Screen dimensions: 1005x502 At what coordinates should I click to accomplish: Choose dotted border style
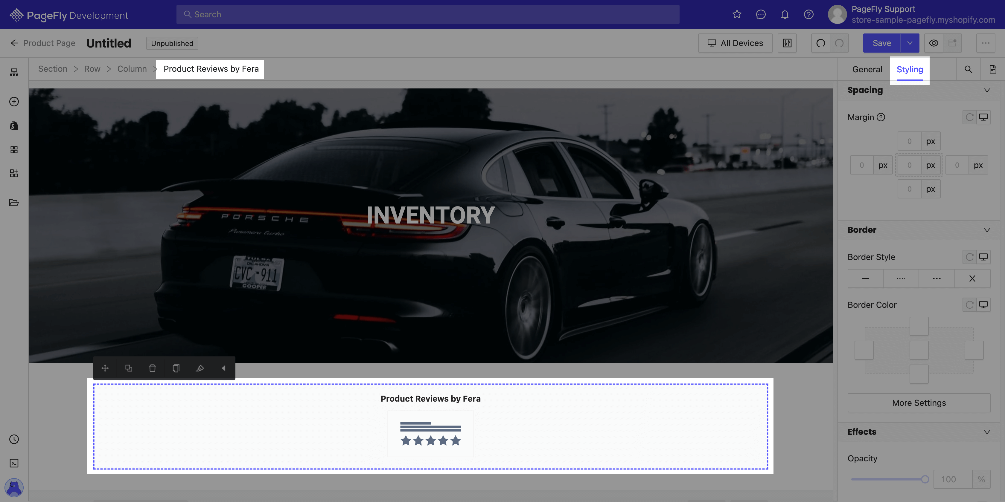[x=901, y=278]
